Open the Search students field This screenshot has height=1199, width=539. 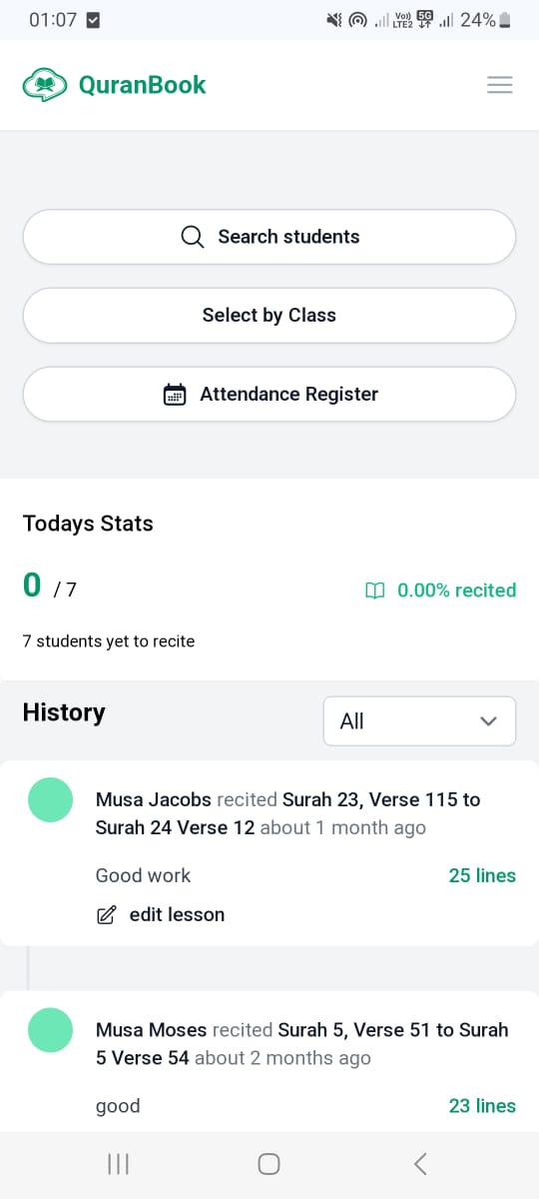pos(269,237)
